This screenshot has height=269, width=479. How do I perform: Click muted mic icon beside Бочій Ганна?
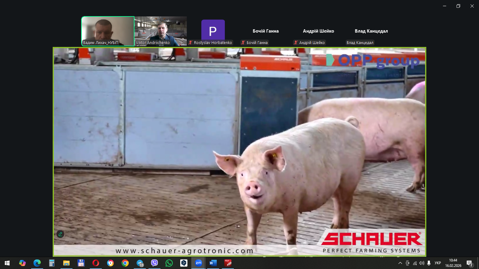(243, 43)
